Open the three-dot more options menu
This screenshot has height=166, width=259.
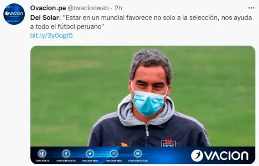[x=252, y=8]
